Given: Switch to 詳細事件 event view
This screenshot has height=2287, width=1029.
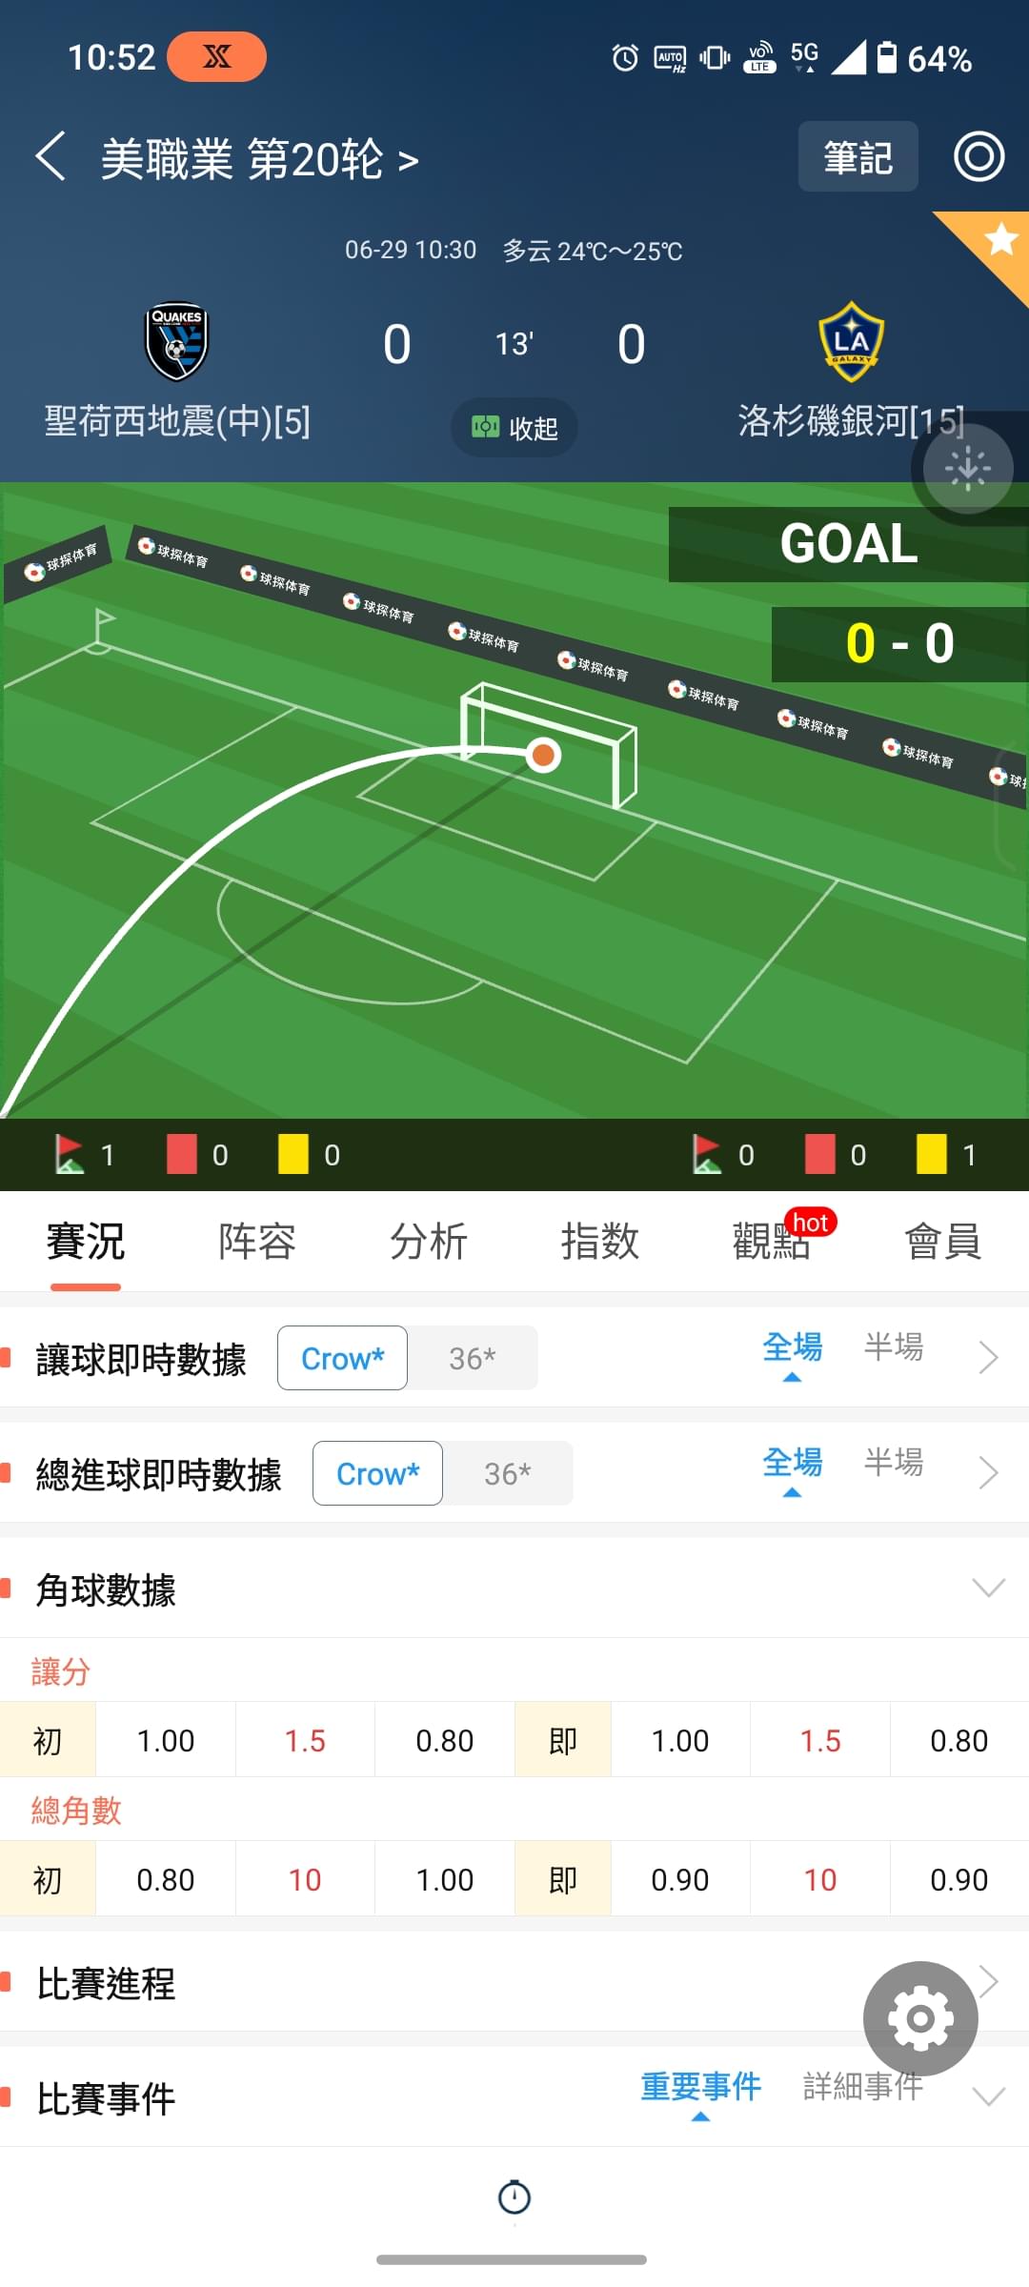Looking at the screenshot, I should (x=863, y=2086).
